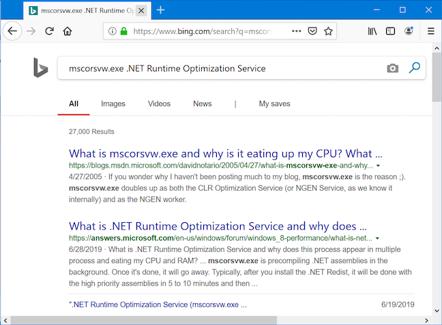442x325 pixels.
Task: Open 'What is mscorsvw.exe and why' result
Action: pyautogui.click(x=226, y=154)
